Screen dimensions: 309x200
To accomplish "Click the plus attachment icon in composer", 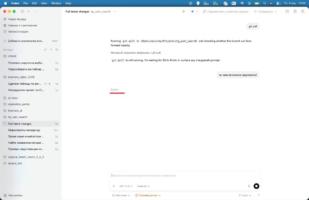I will pos(114,186).
